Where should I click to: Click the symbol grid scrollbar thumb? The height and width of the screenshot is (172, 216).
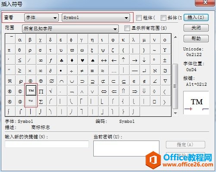pos(175,86)
